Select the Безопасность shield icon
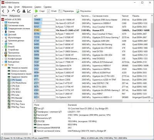 click(6, 56)
